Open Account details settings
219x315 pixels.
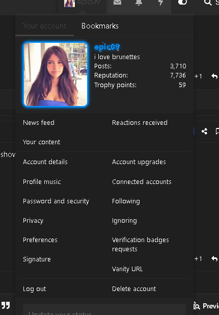[x=45, y=162]
